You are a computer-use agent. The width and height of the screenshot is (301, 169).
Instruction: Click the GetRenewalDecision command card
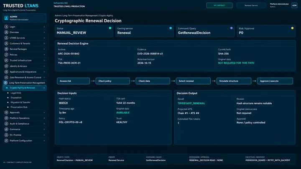[205, 31]
